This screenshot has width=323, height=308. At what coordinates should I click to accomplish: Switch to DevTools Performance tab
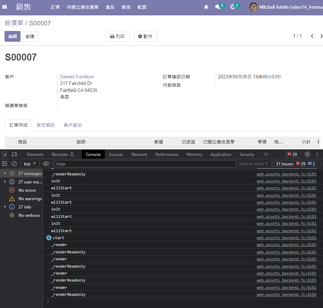167,154
